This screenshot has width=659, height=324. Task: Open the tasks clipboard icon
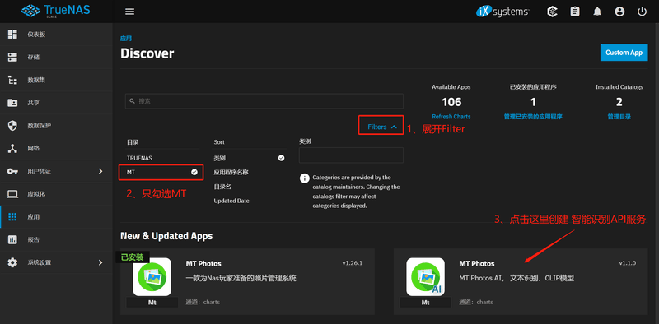coord(574,12)
